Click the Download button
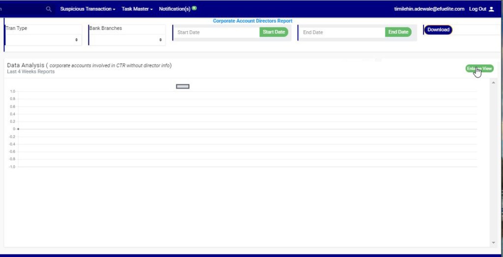 438,30
